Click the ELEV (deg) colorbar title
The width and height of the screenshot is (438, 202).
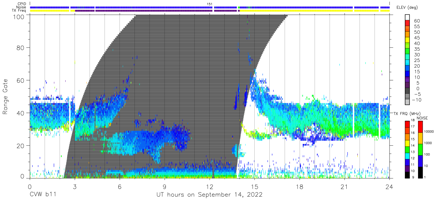coord(407,7)
